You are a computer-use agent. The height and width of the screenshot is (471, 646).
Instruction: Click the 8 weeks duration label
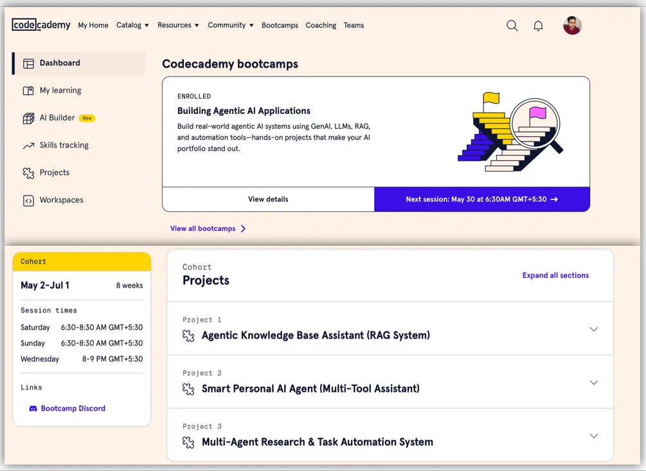(x=129, y=286)
